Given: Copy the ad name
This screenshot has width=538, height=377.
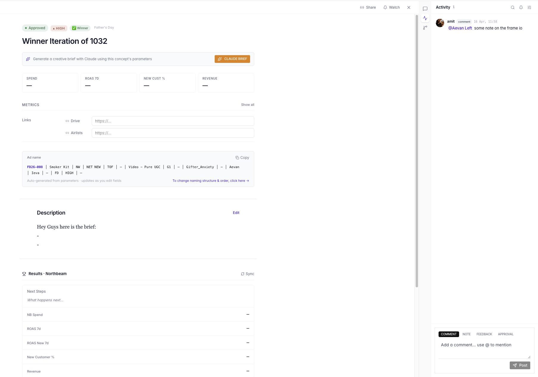Looking at the screenshot, I should click(x=242, y=158).
